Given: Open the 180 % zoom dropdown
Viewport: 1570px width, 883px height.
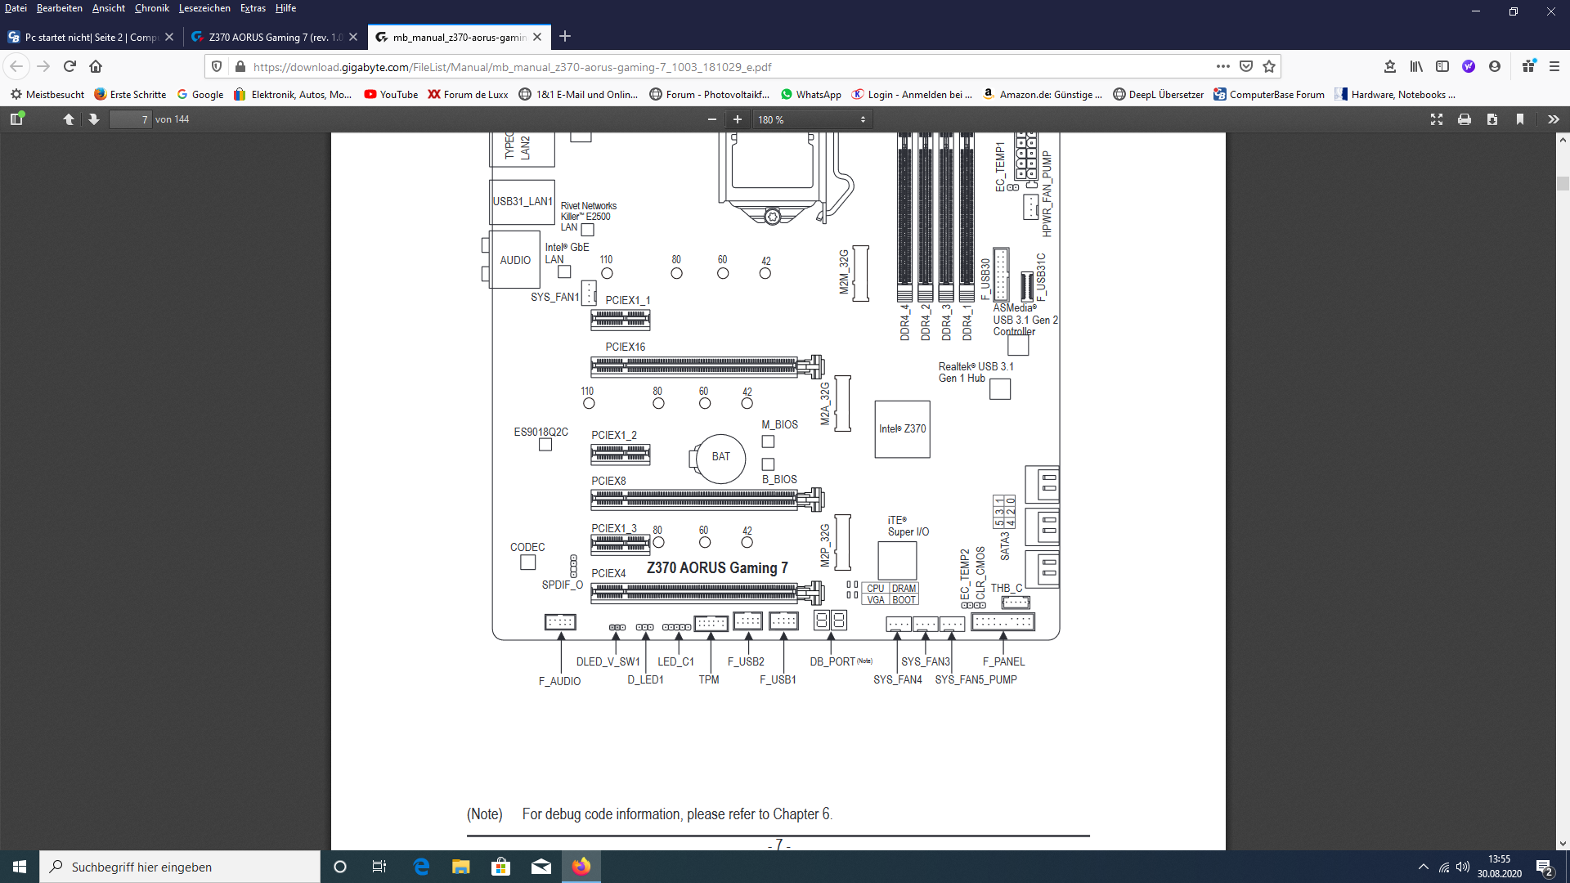Looking at the screenshot, I should pos(811,119).
